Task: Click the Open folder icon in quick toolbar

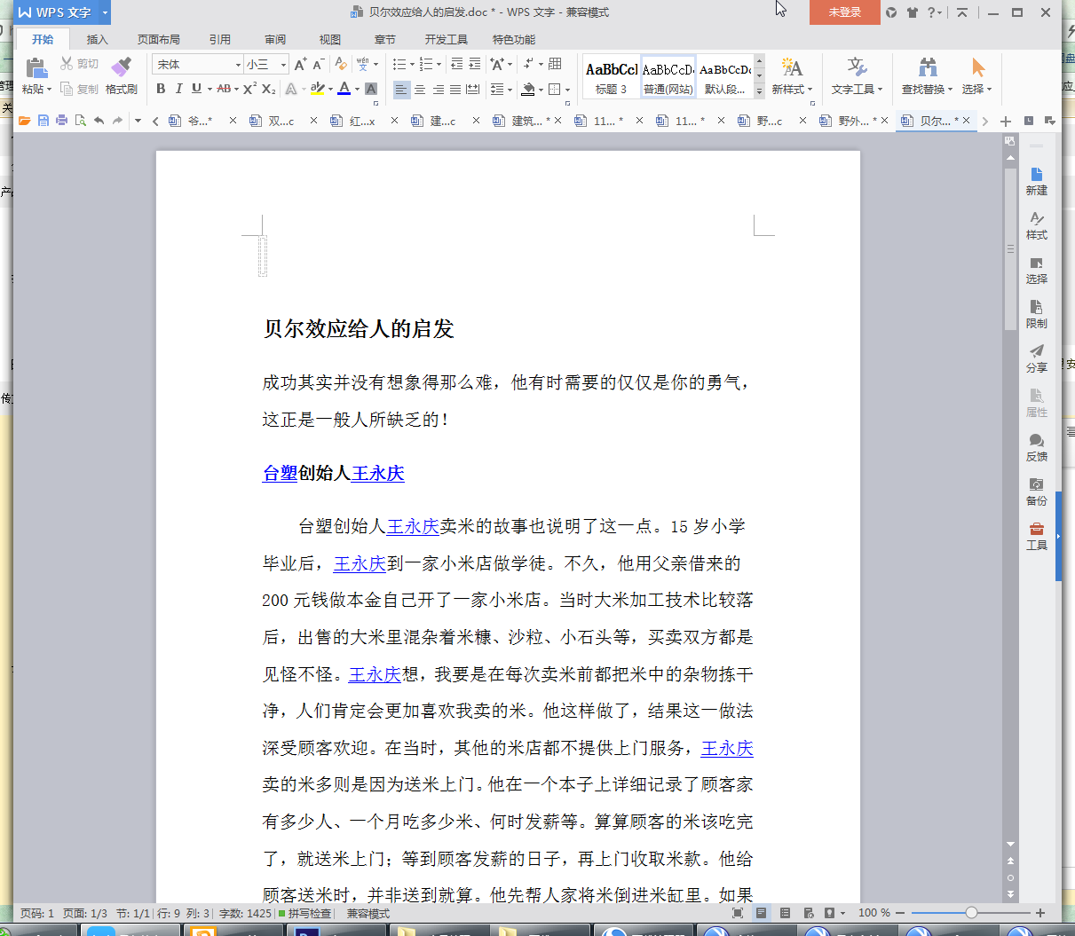Action: (25, 121)
